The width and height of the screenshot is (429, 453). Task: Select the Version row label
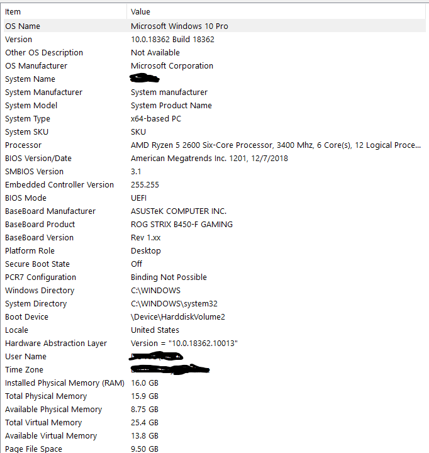click(x=18, y=40)
